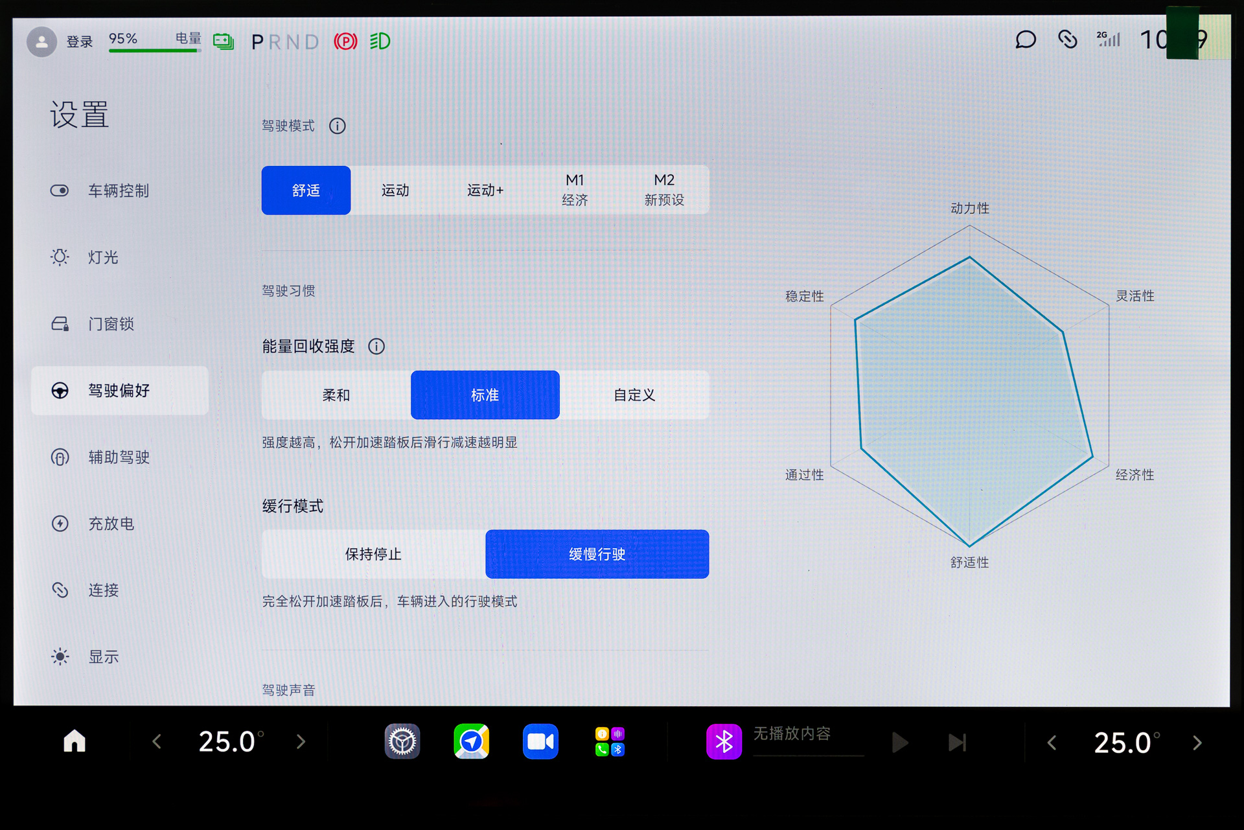Click info icon beside 能量回收强度
Screen dimensions: 1244x830
point(376,347)
